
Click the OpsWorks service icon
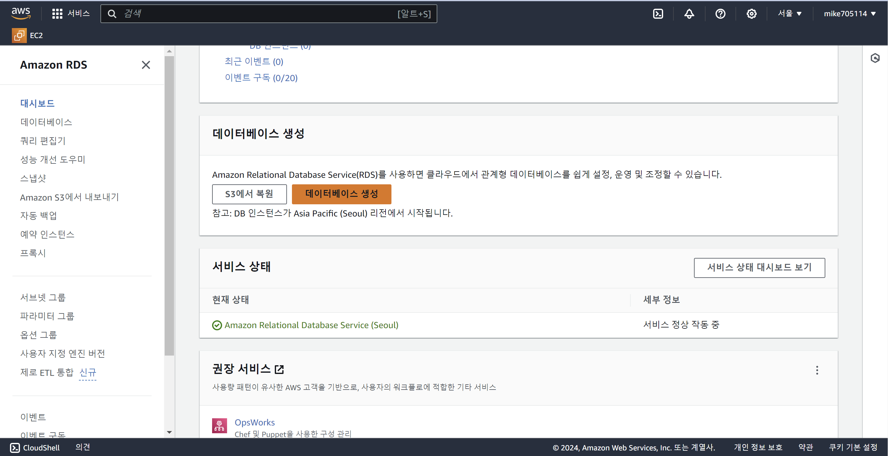click(219, 425)
